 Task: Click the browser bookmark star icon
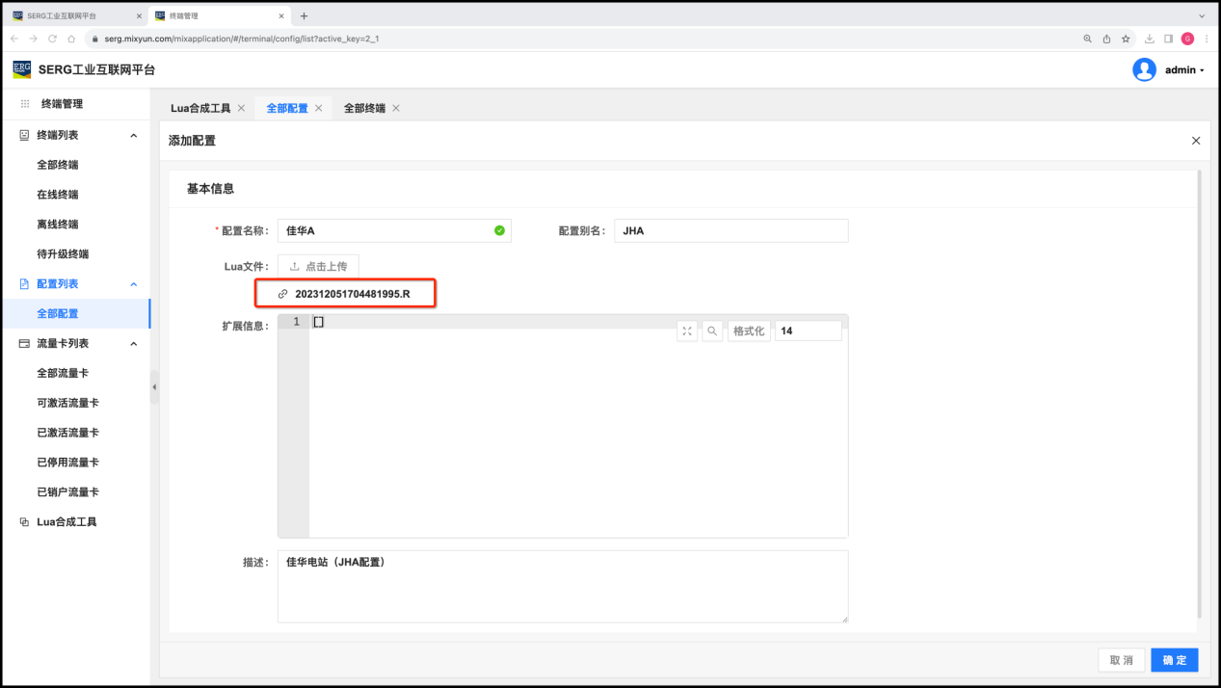click(1126, 39)
